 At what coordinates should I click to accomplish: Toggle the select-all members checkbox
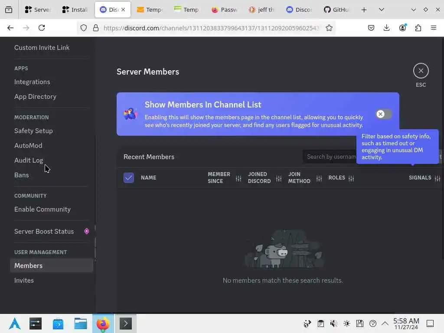click(x=128, y=178)
